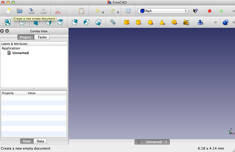
Task: Undock the Combo View panel
Action: point(7,31)
